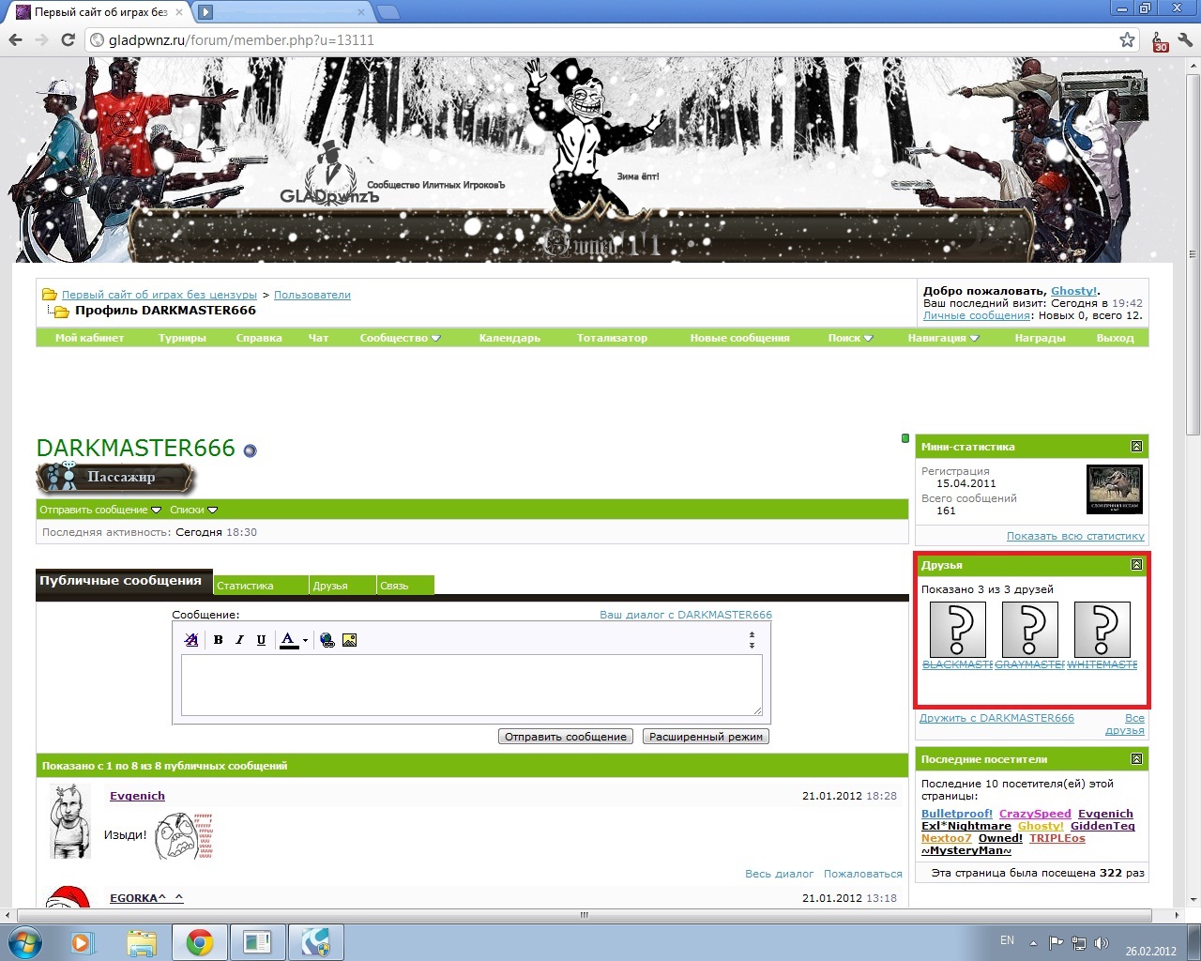
Task: Switch to the Статистика tab
Action: [x=246, y=586]
